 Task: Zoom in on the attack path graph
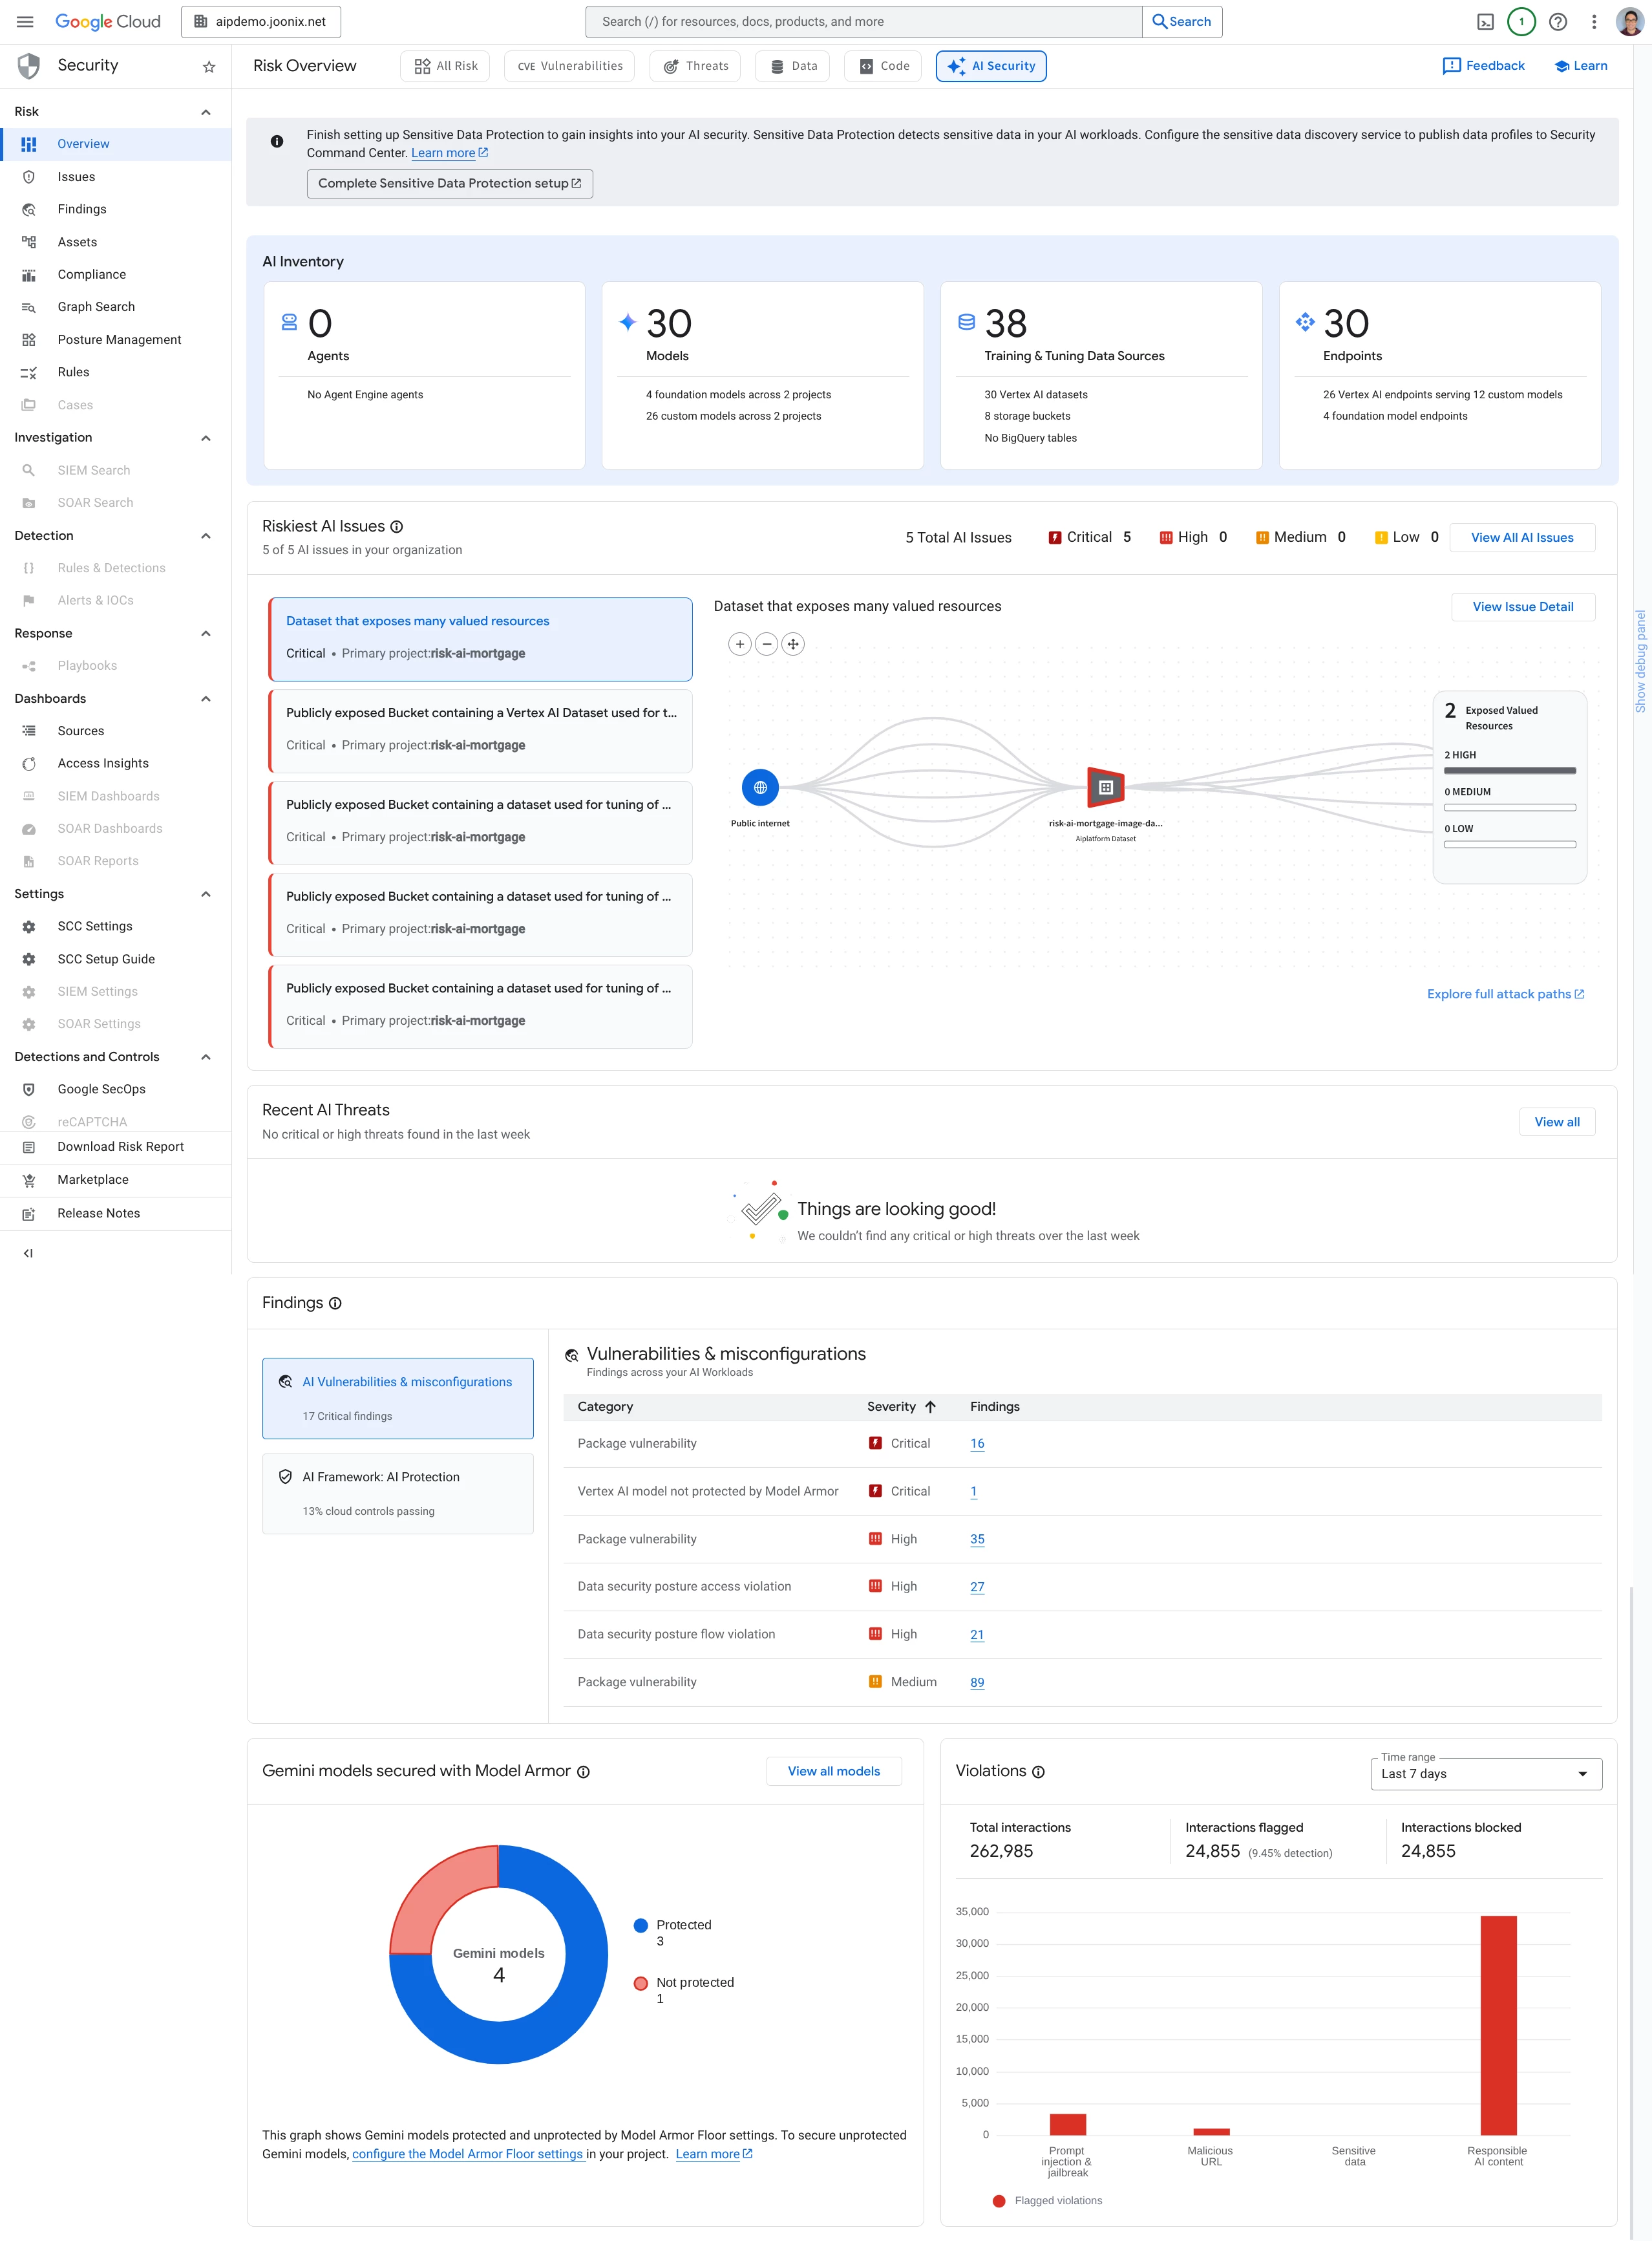coord(740,644)
